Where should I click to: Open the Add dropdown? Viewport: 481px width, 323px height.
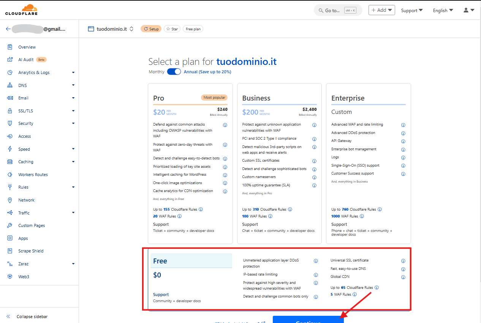[382, 10]
